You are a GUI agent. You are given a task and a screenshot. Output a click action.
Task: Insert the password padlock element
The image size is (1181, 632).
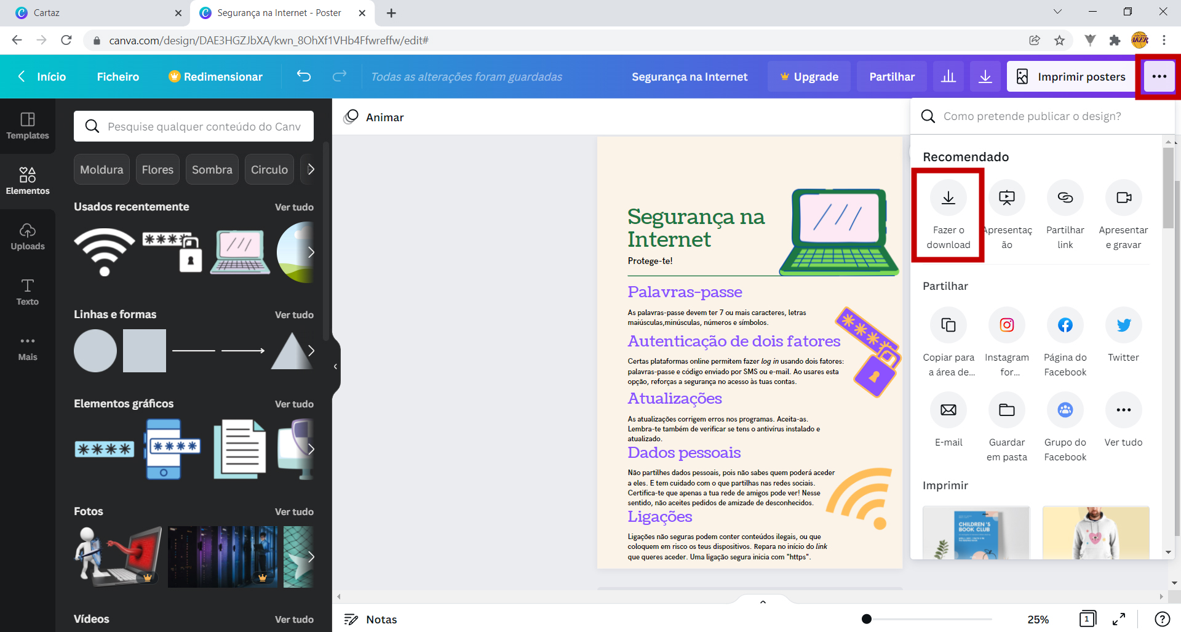[x=172, y=252]
